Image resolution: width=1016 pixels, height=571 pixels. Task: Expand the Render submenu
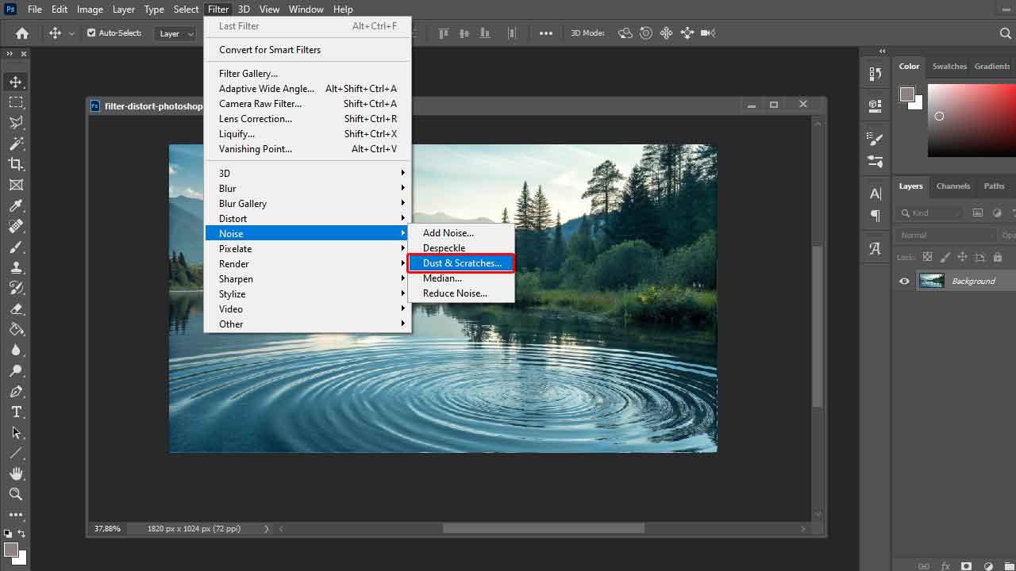[308, 264]
